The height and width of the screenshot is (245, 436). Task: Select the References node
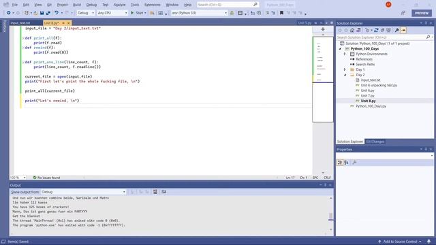pos(364,59)
